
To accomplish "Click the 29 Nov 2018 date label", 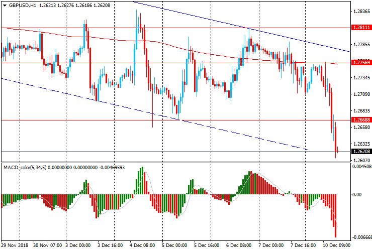I will point(15,245).
